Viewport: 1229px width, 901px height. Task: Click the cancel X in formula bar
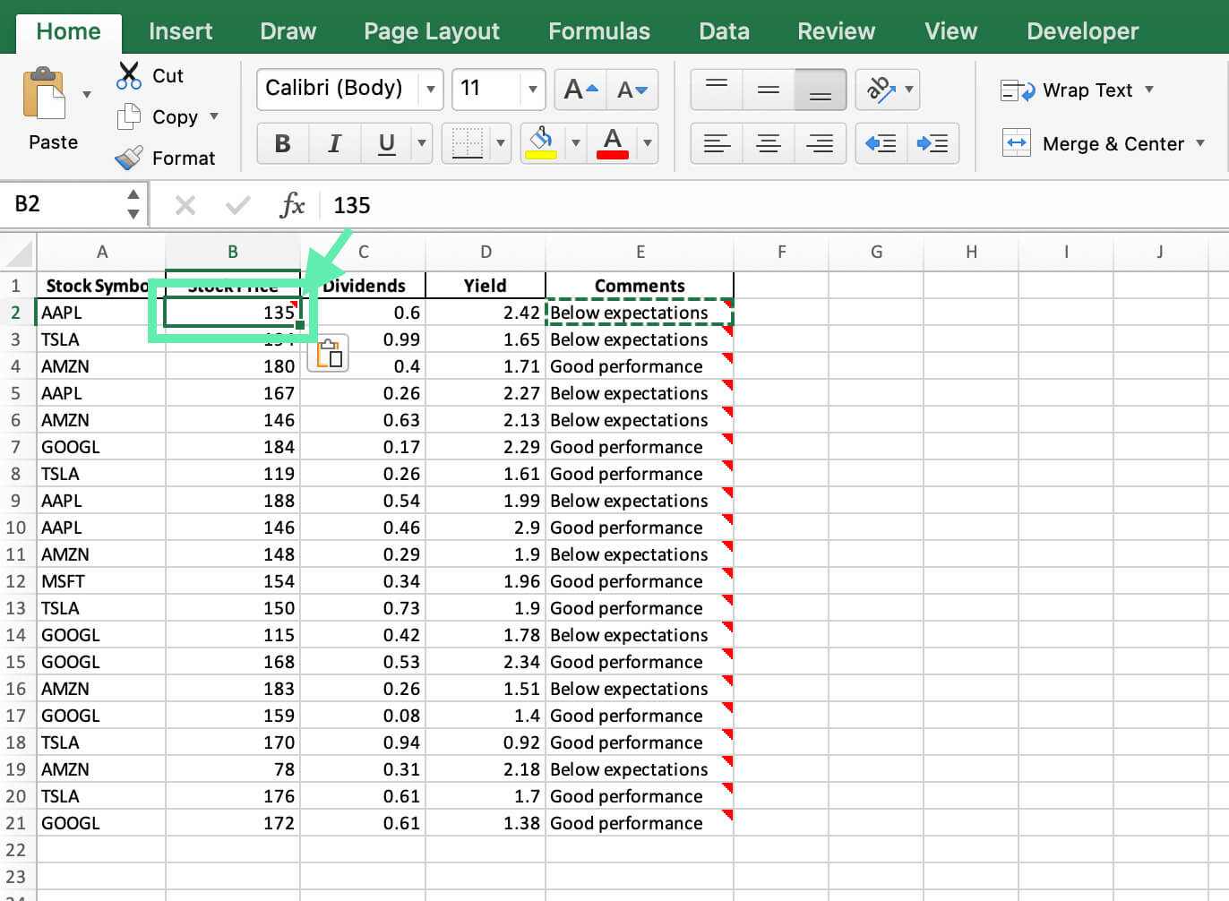point(185,206)
